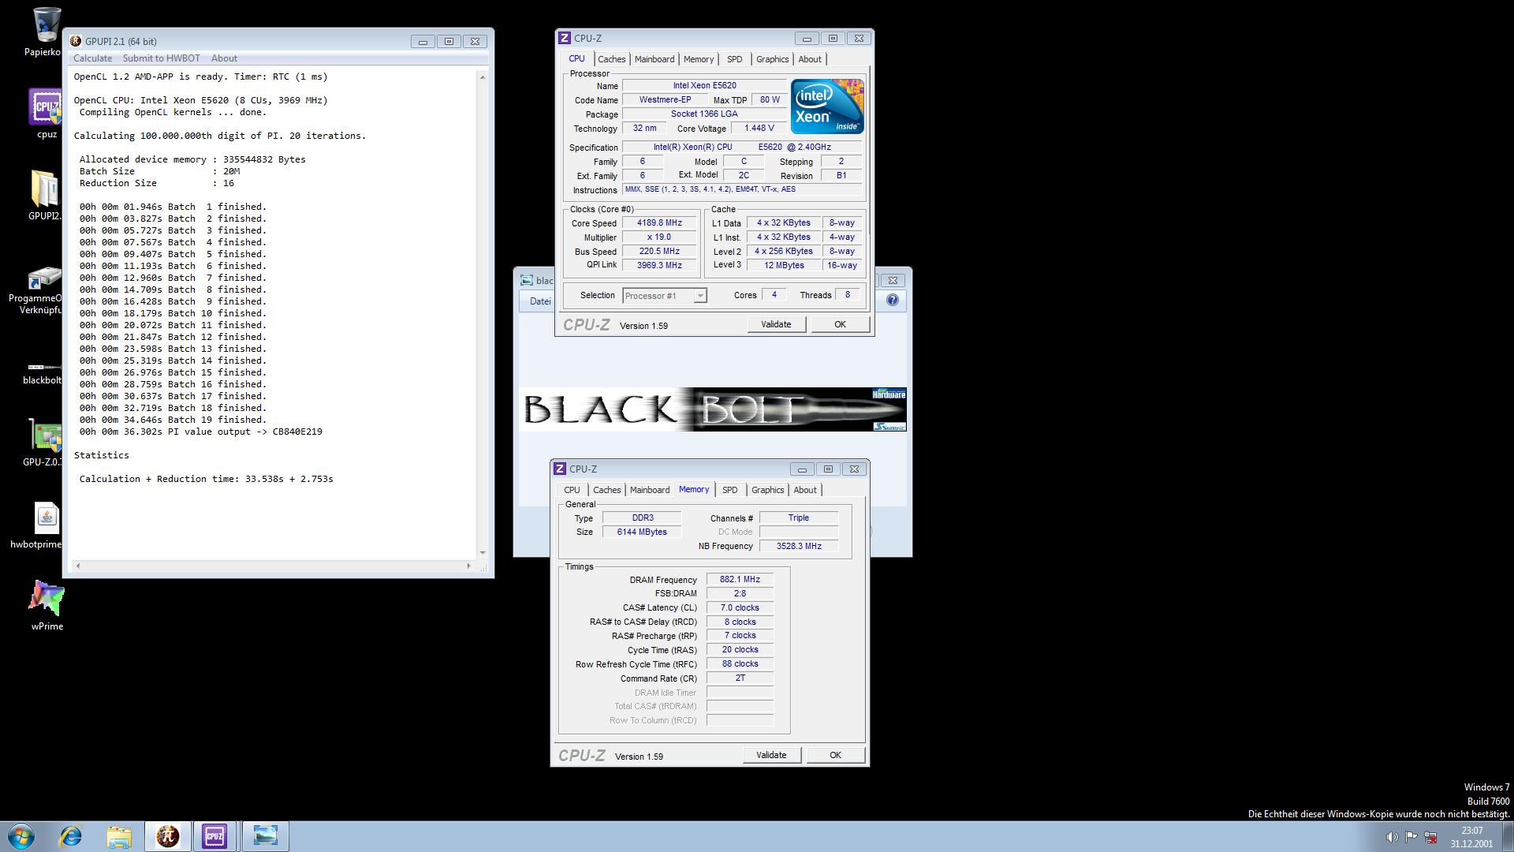Click the CAS# Latency value 7.0 clocks
Viewport: 1514px width, 852px height.
pos(740,607)
